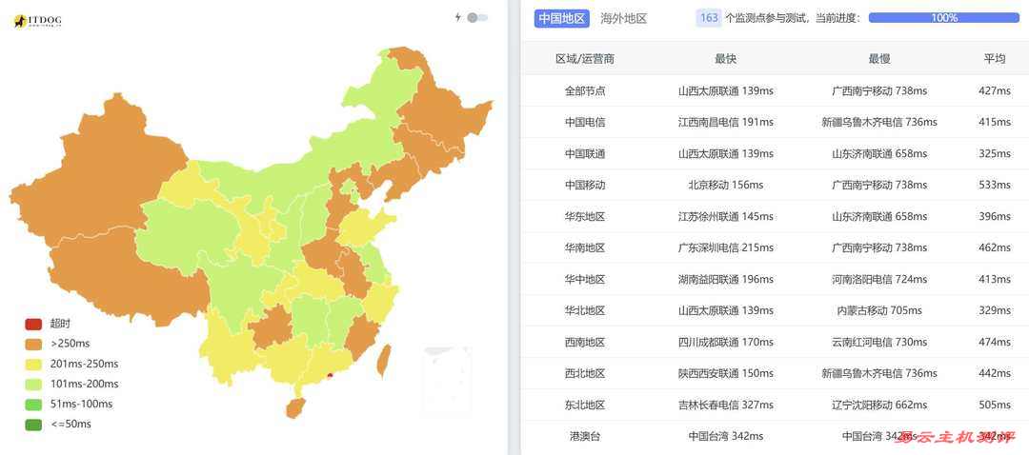Click the Taiwan island on the map
Viewport: 1029px width, 455px height.
click(384, 361)
